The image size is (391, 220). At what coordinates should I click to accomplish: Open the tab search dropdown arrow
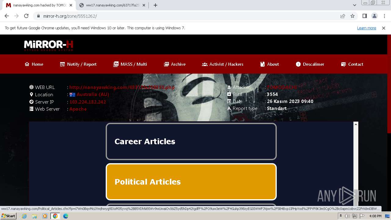tap(354, 5)
